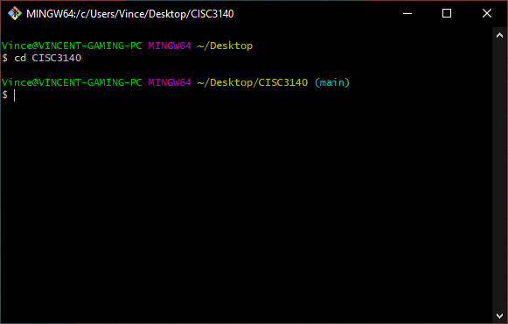Click the '~/Desktop/CISC3140' path text
Image resolution: width=508 pixels, height=324 pixels.
253,82
